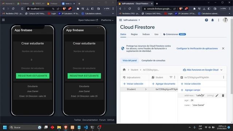
Task: Click the Student breadcrumb
Action: click(x=134, y=70)
